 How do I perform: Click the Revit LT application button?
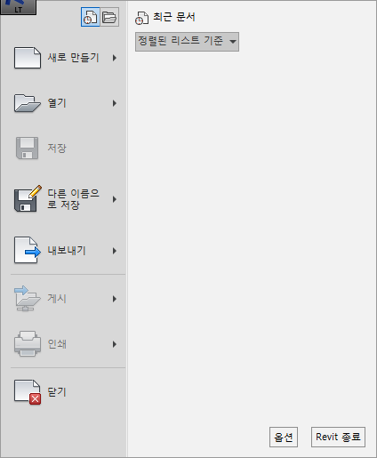click(18, 7)
